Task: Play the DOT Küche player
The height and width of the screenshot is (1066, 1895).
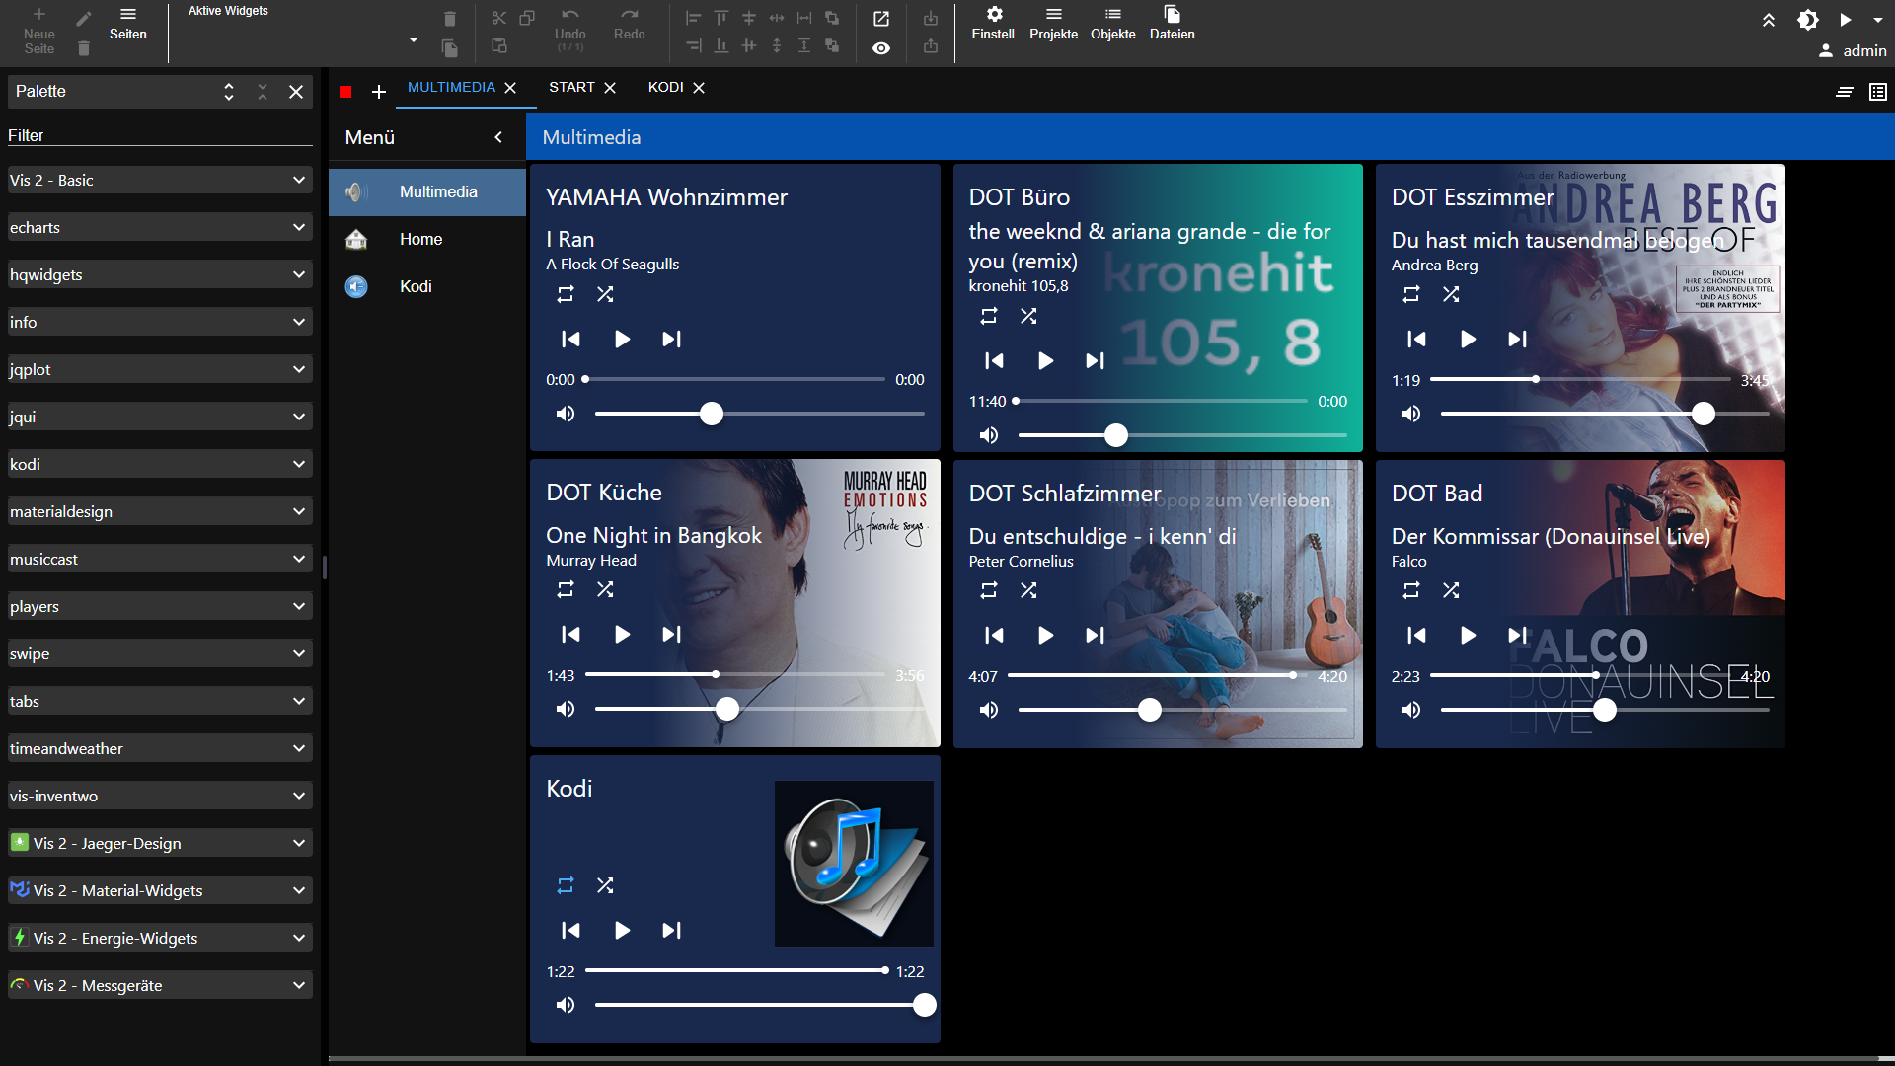Action: click(622, 634)
